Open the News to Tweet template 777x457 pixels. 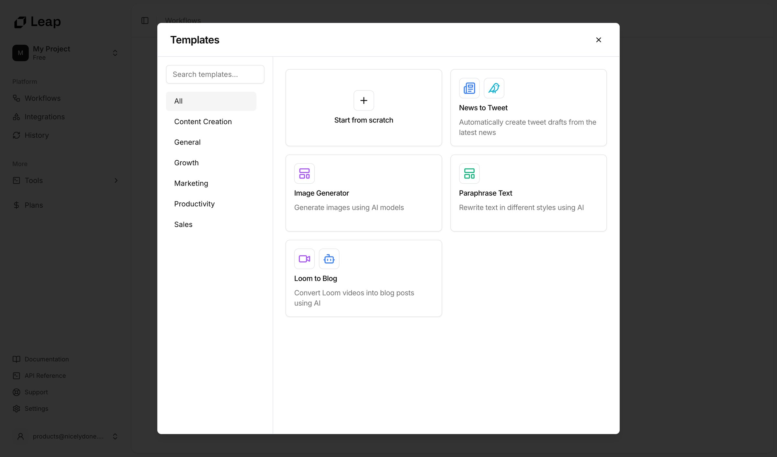528,108
